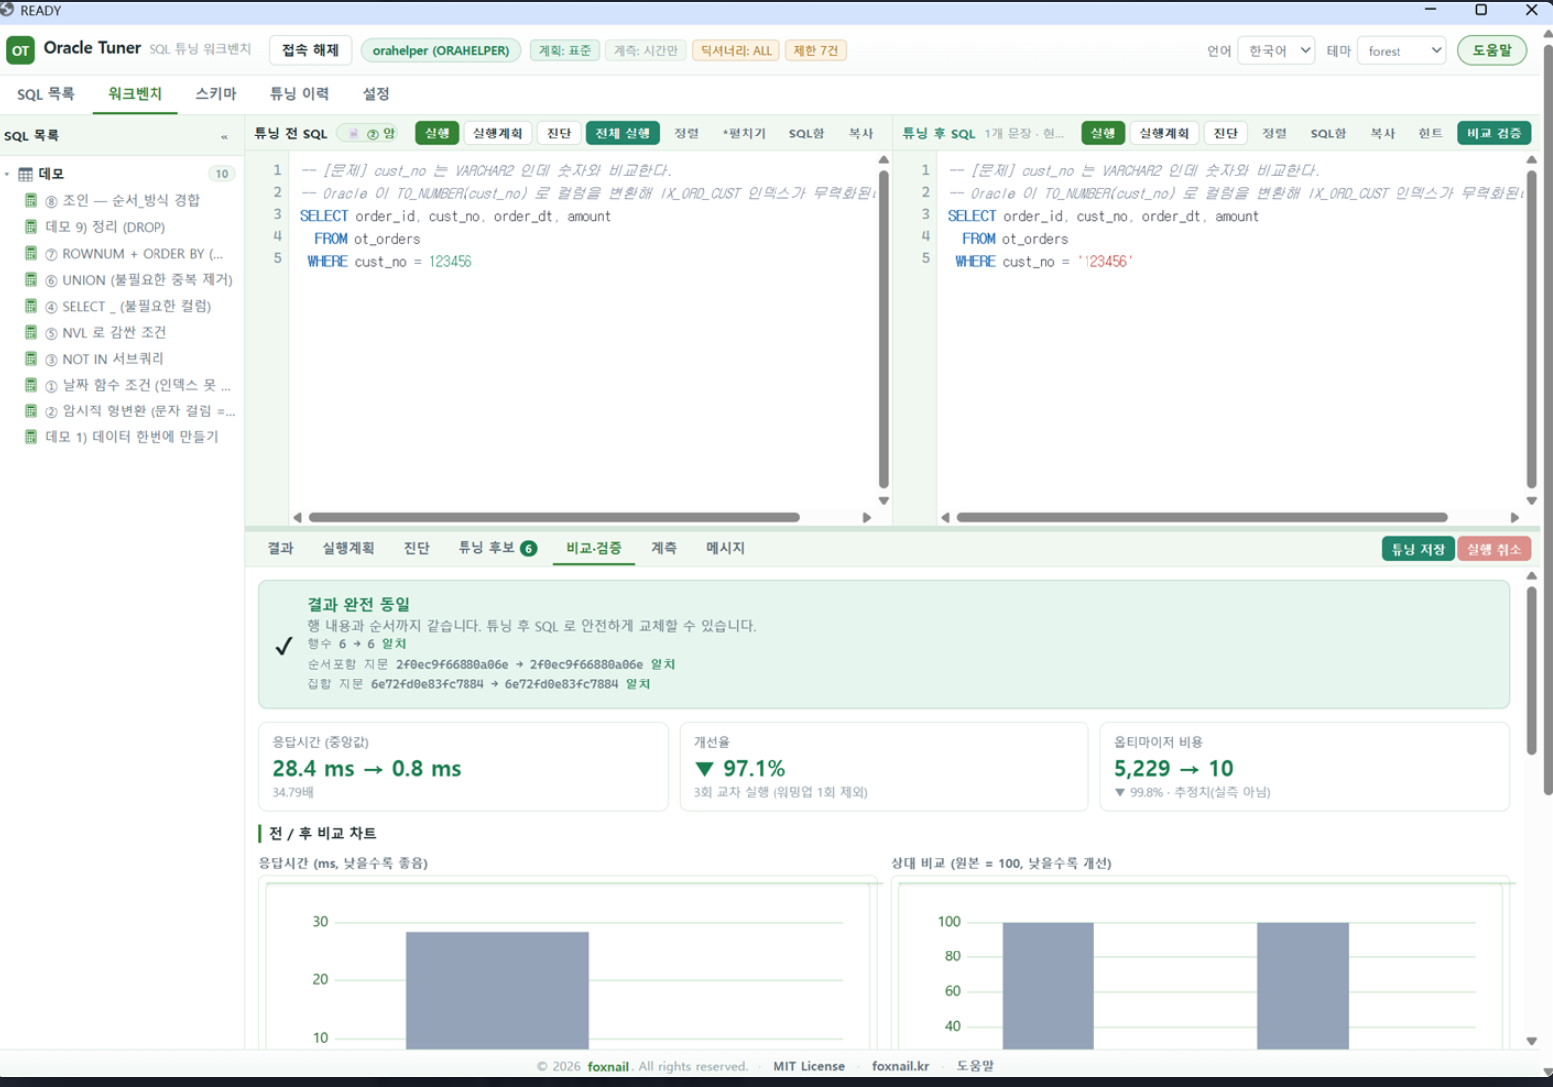Click 정렬 in the 튜닝 전 SQL toolbar
This screenshot has height=1087, width=1553.
coord(686,134)
